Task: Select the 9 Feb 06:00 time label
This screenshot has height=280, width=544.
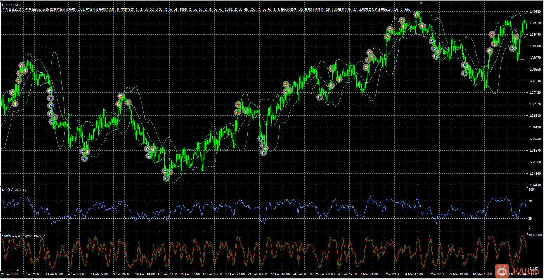Action: pos(122,274)
